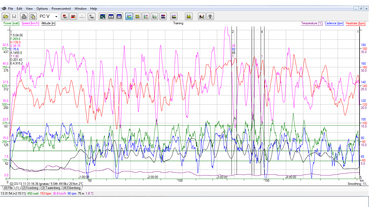This screenshot has width=369, height=207.
Task: Switch to the (1) tab
Action: [17, 188]
